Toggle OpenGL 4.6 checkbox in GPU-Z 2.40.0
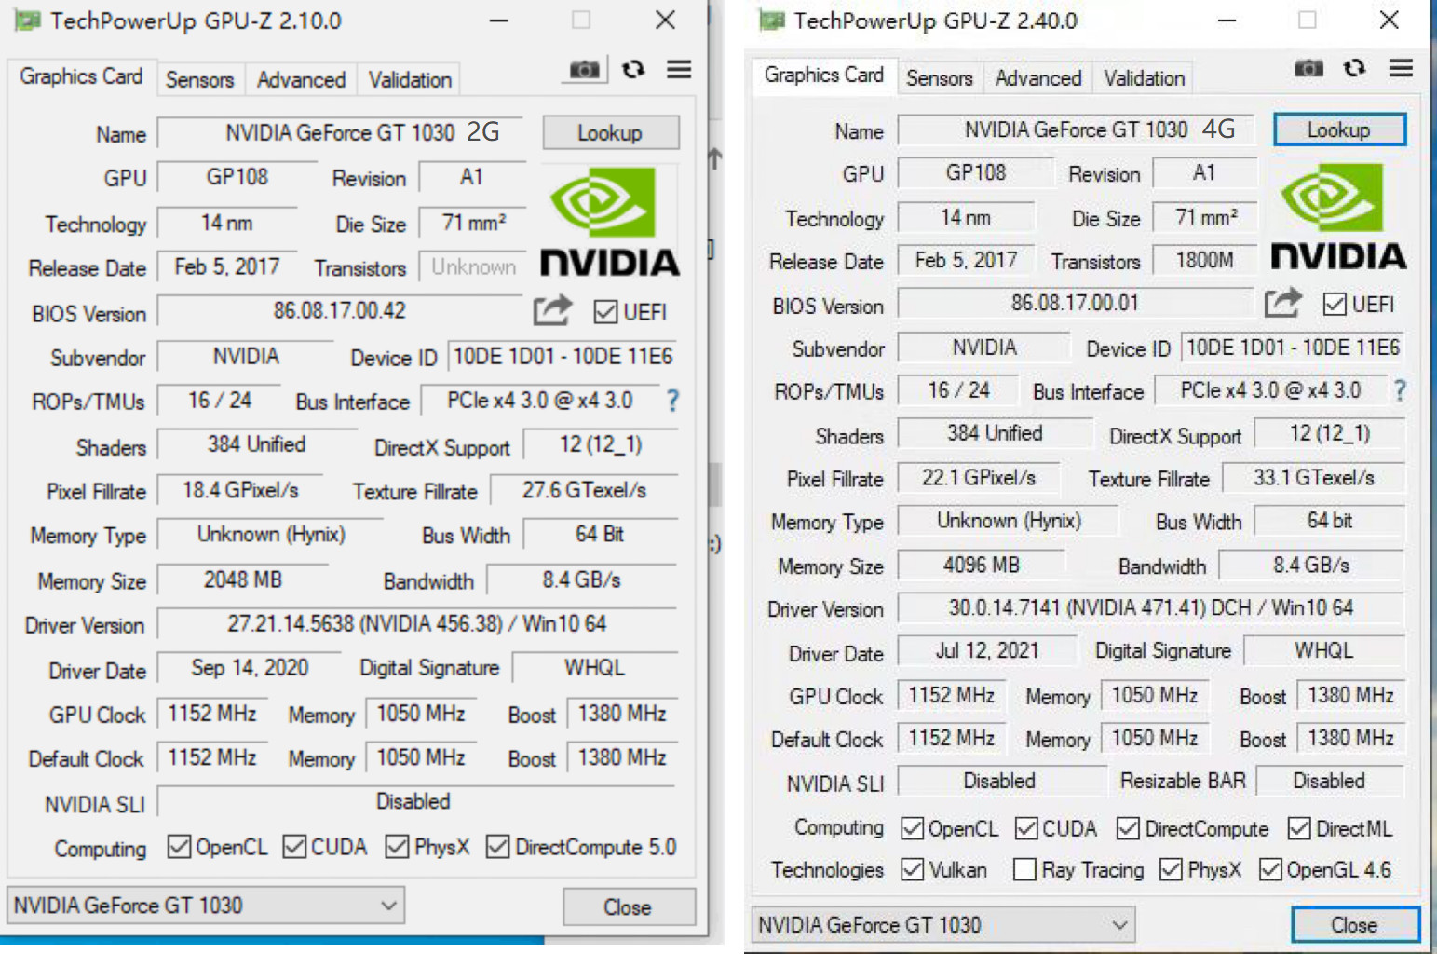 point(1270,869)
